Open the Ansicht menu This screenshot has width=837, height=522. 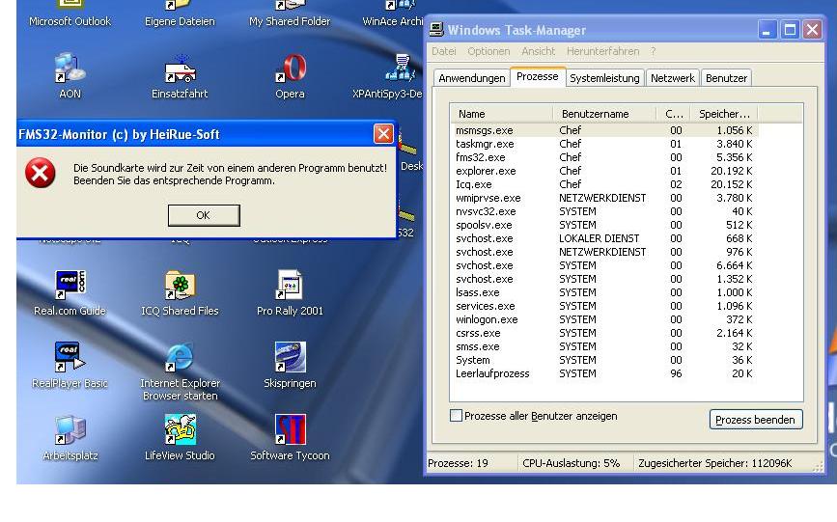click(x=538, y=51)
